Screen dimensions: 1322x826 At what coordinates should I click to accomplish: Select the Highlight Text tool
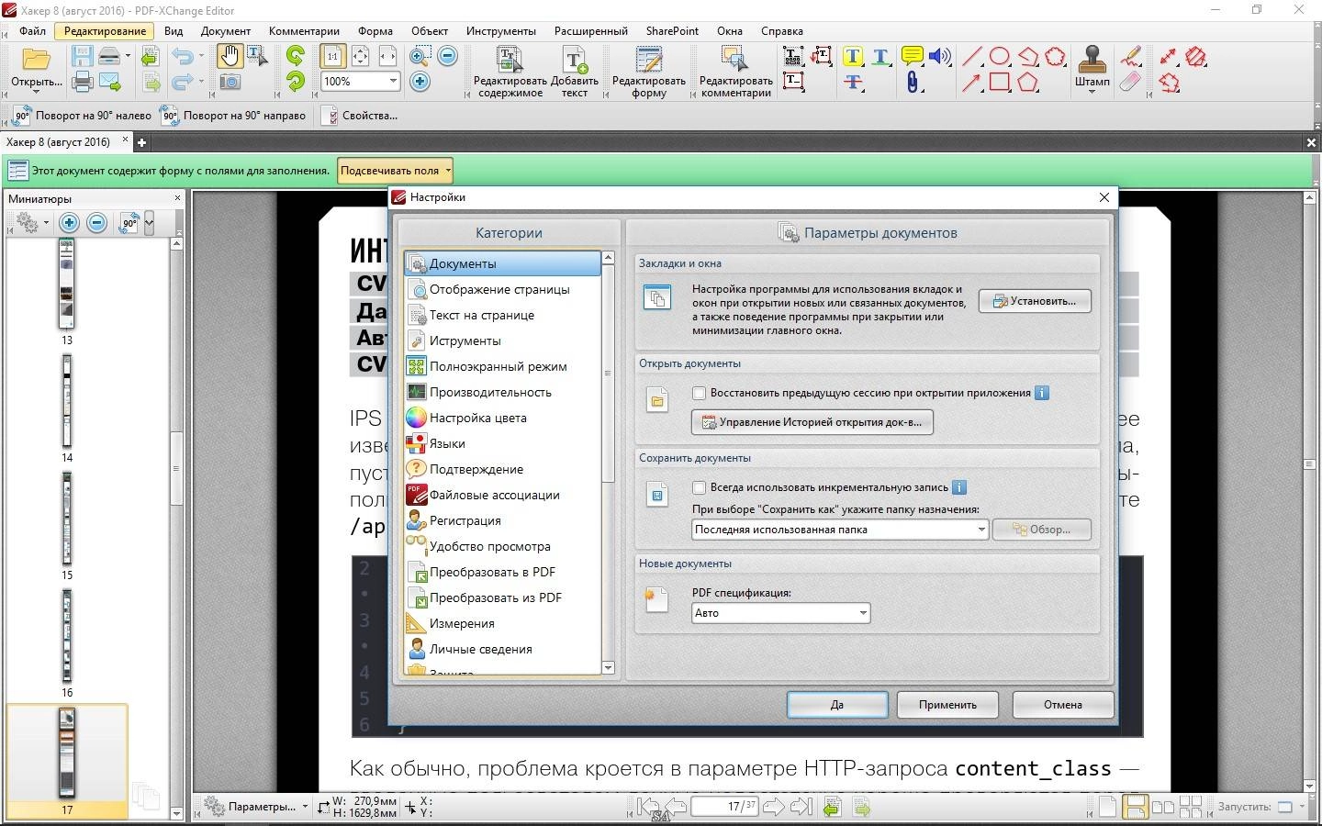click(853, 57)
